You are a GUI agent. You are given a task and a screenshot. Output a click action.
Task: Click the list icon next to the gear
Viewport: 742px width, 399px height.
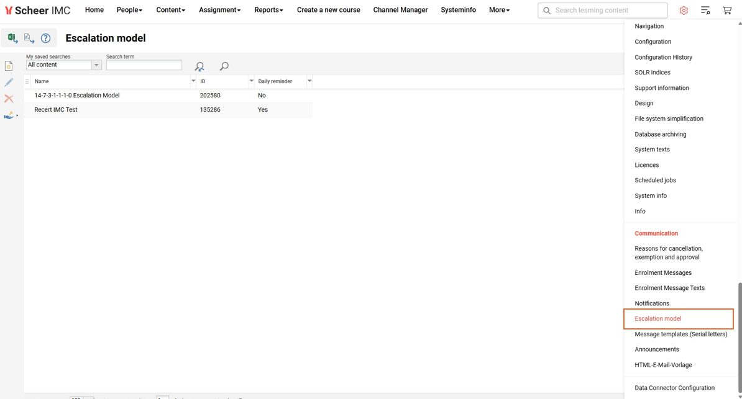tap(705, 11)
